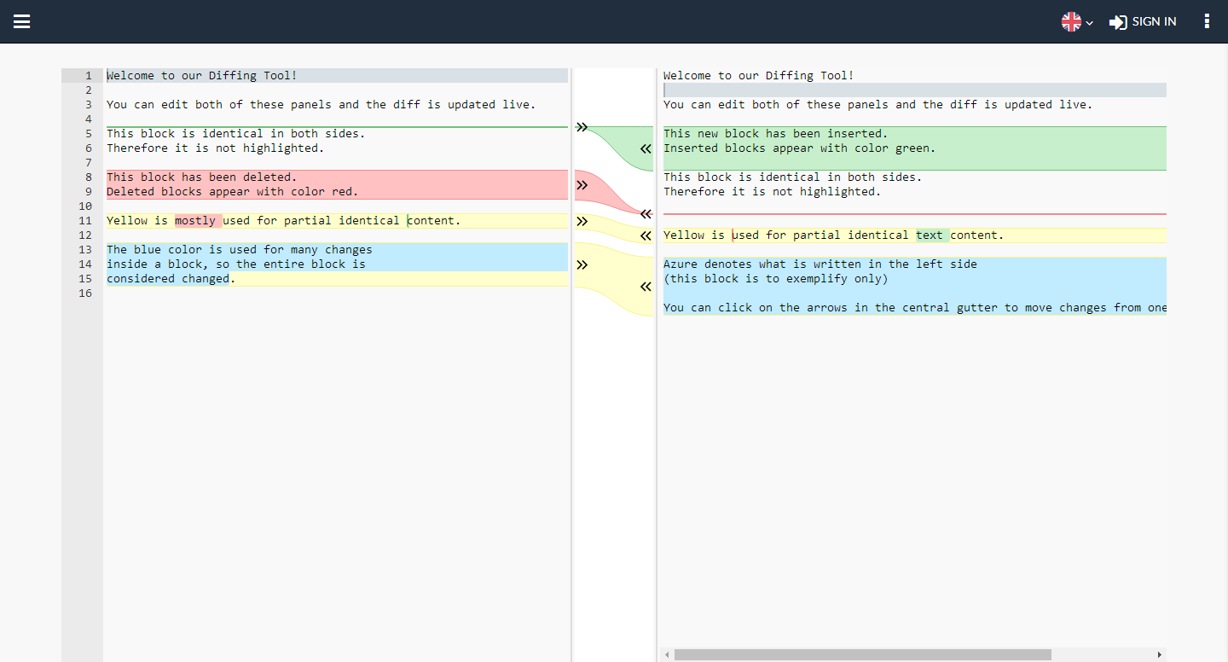
Task: Click right panel line 'Welcome to our Diffing Tool!'
Action: (x=759, y=75)
